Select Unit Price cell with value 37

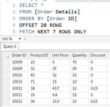(60, 69)
